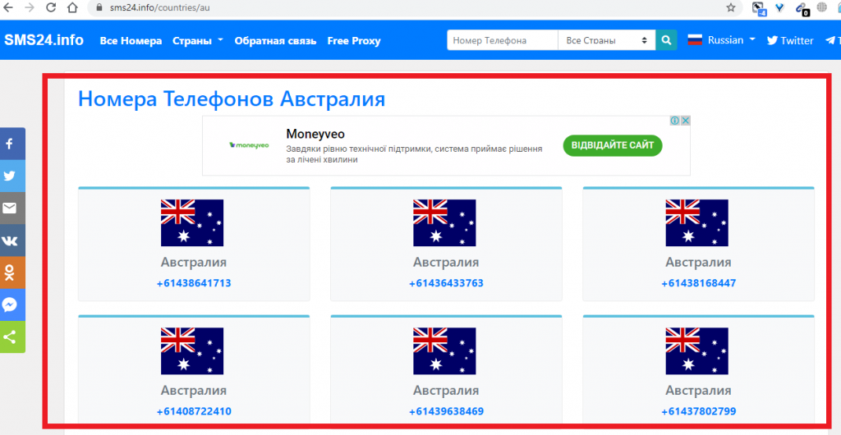The width and height of the screenshot is (841, 435).
Task: Click the email share envelope icon
Action: tap(11, 208)
